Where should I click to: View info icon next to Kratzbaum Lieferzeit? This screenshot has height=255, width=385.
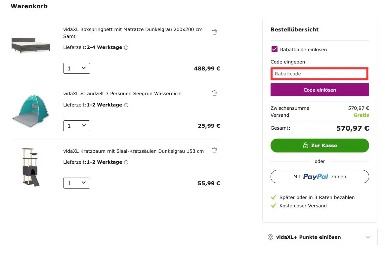click(x=126, y=162)
